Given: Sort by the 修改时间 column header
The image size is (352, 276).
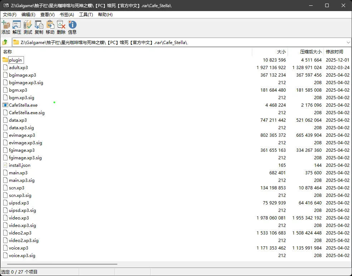Looking at the screenshot, I should [x=337, y=52].
